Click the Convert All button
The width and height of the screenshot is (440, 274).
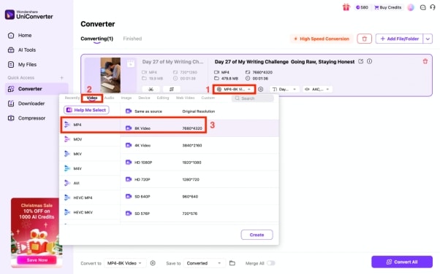pos(402,262)
